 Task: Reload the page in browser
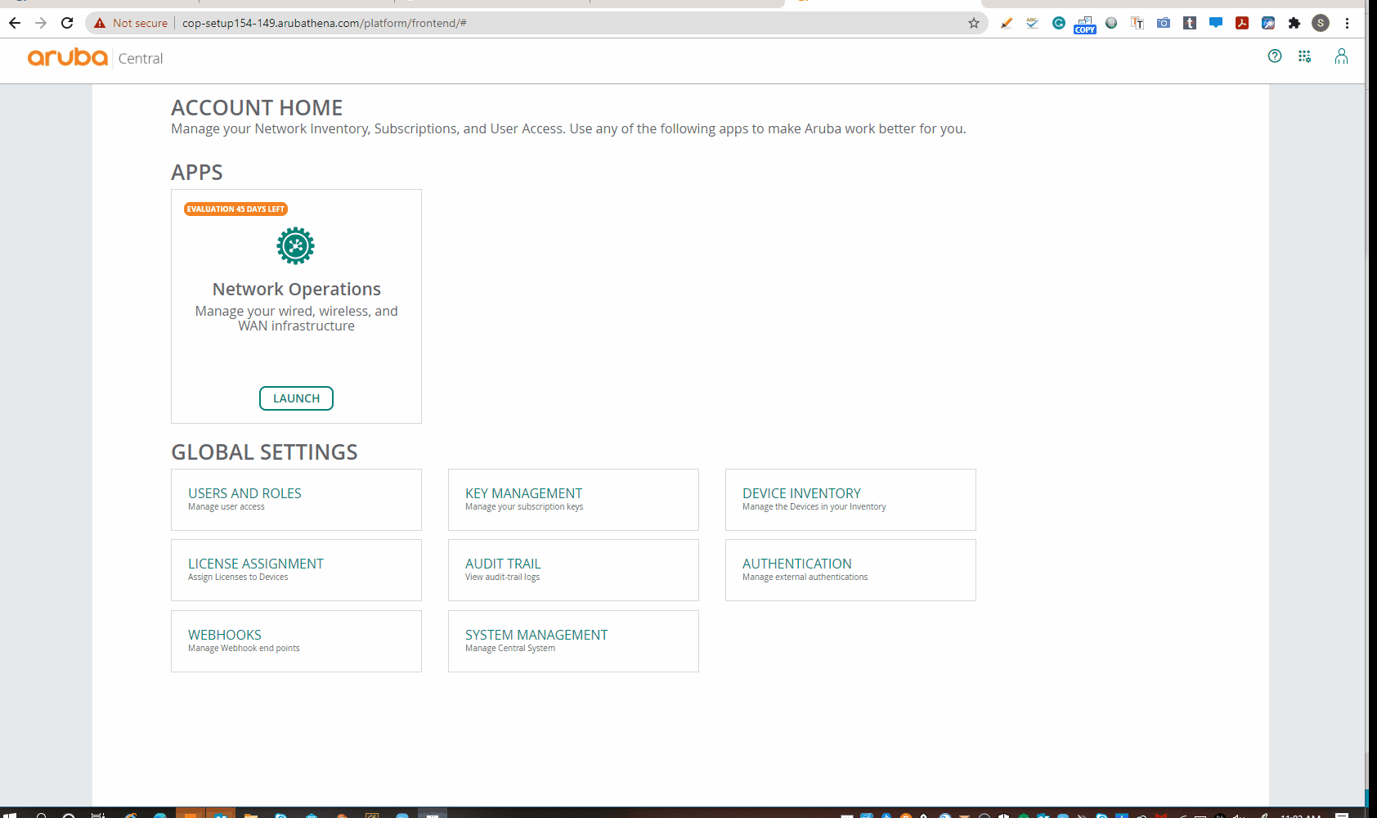(x=67, y=23)
